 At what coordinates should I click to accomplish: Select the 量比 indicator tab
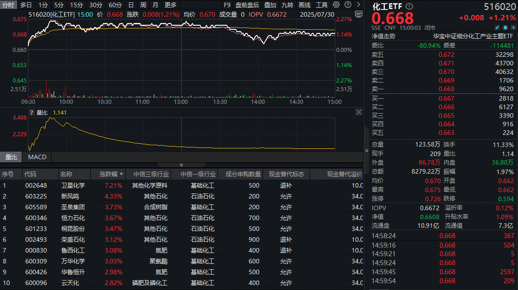[x=11, y=157]
